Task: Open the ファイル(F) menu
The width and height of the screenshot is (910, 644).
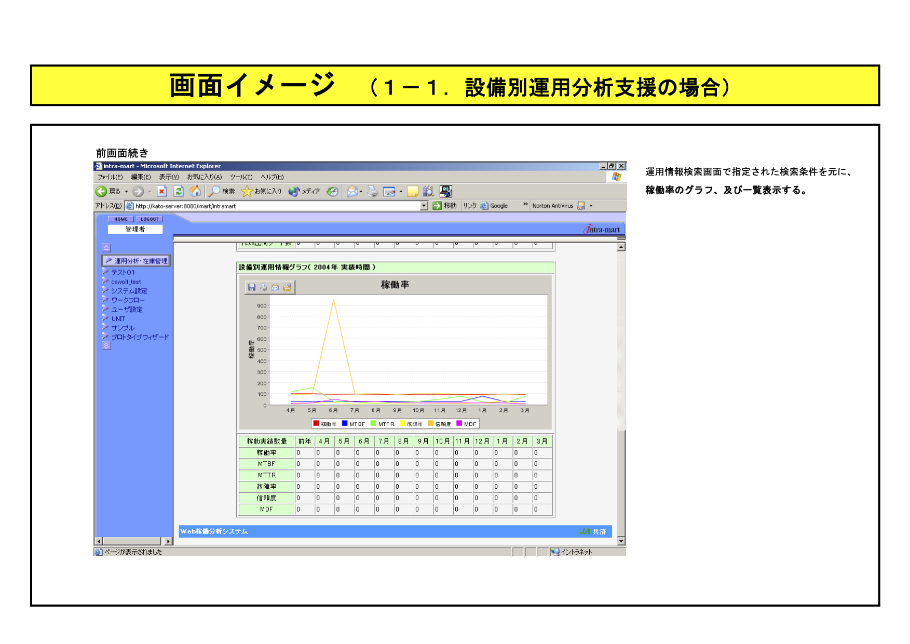Action: tap(110, 177)
